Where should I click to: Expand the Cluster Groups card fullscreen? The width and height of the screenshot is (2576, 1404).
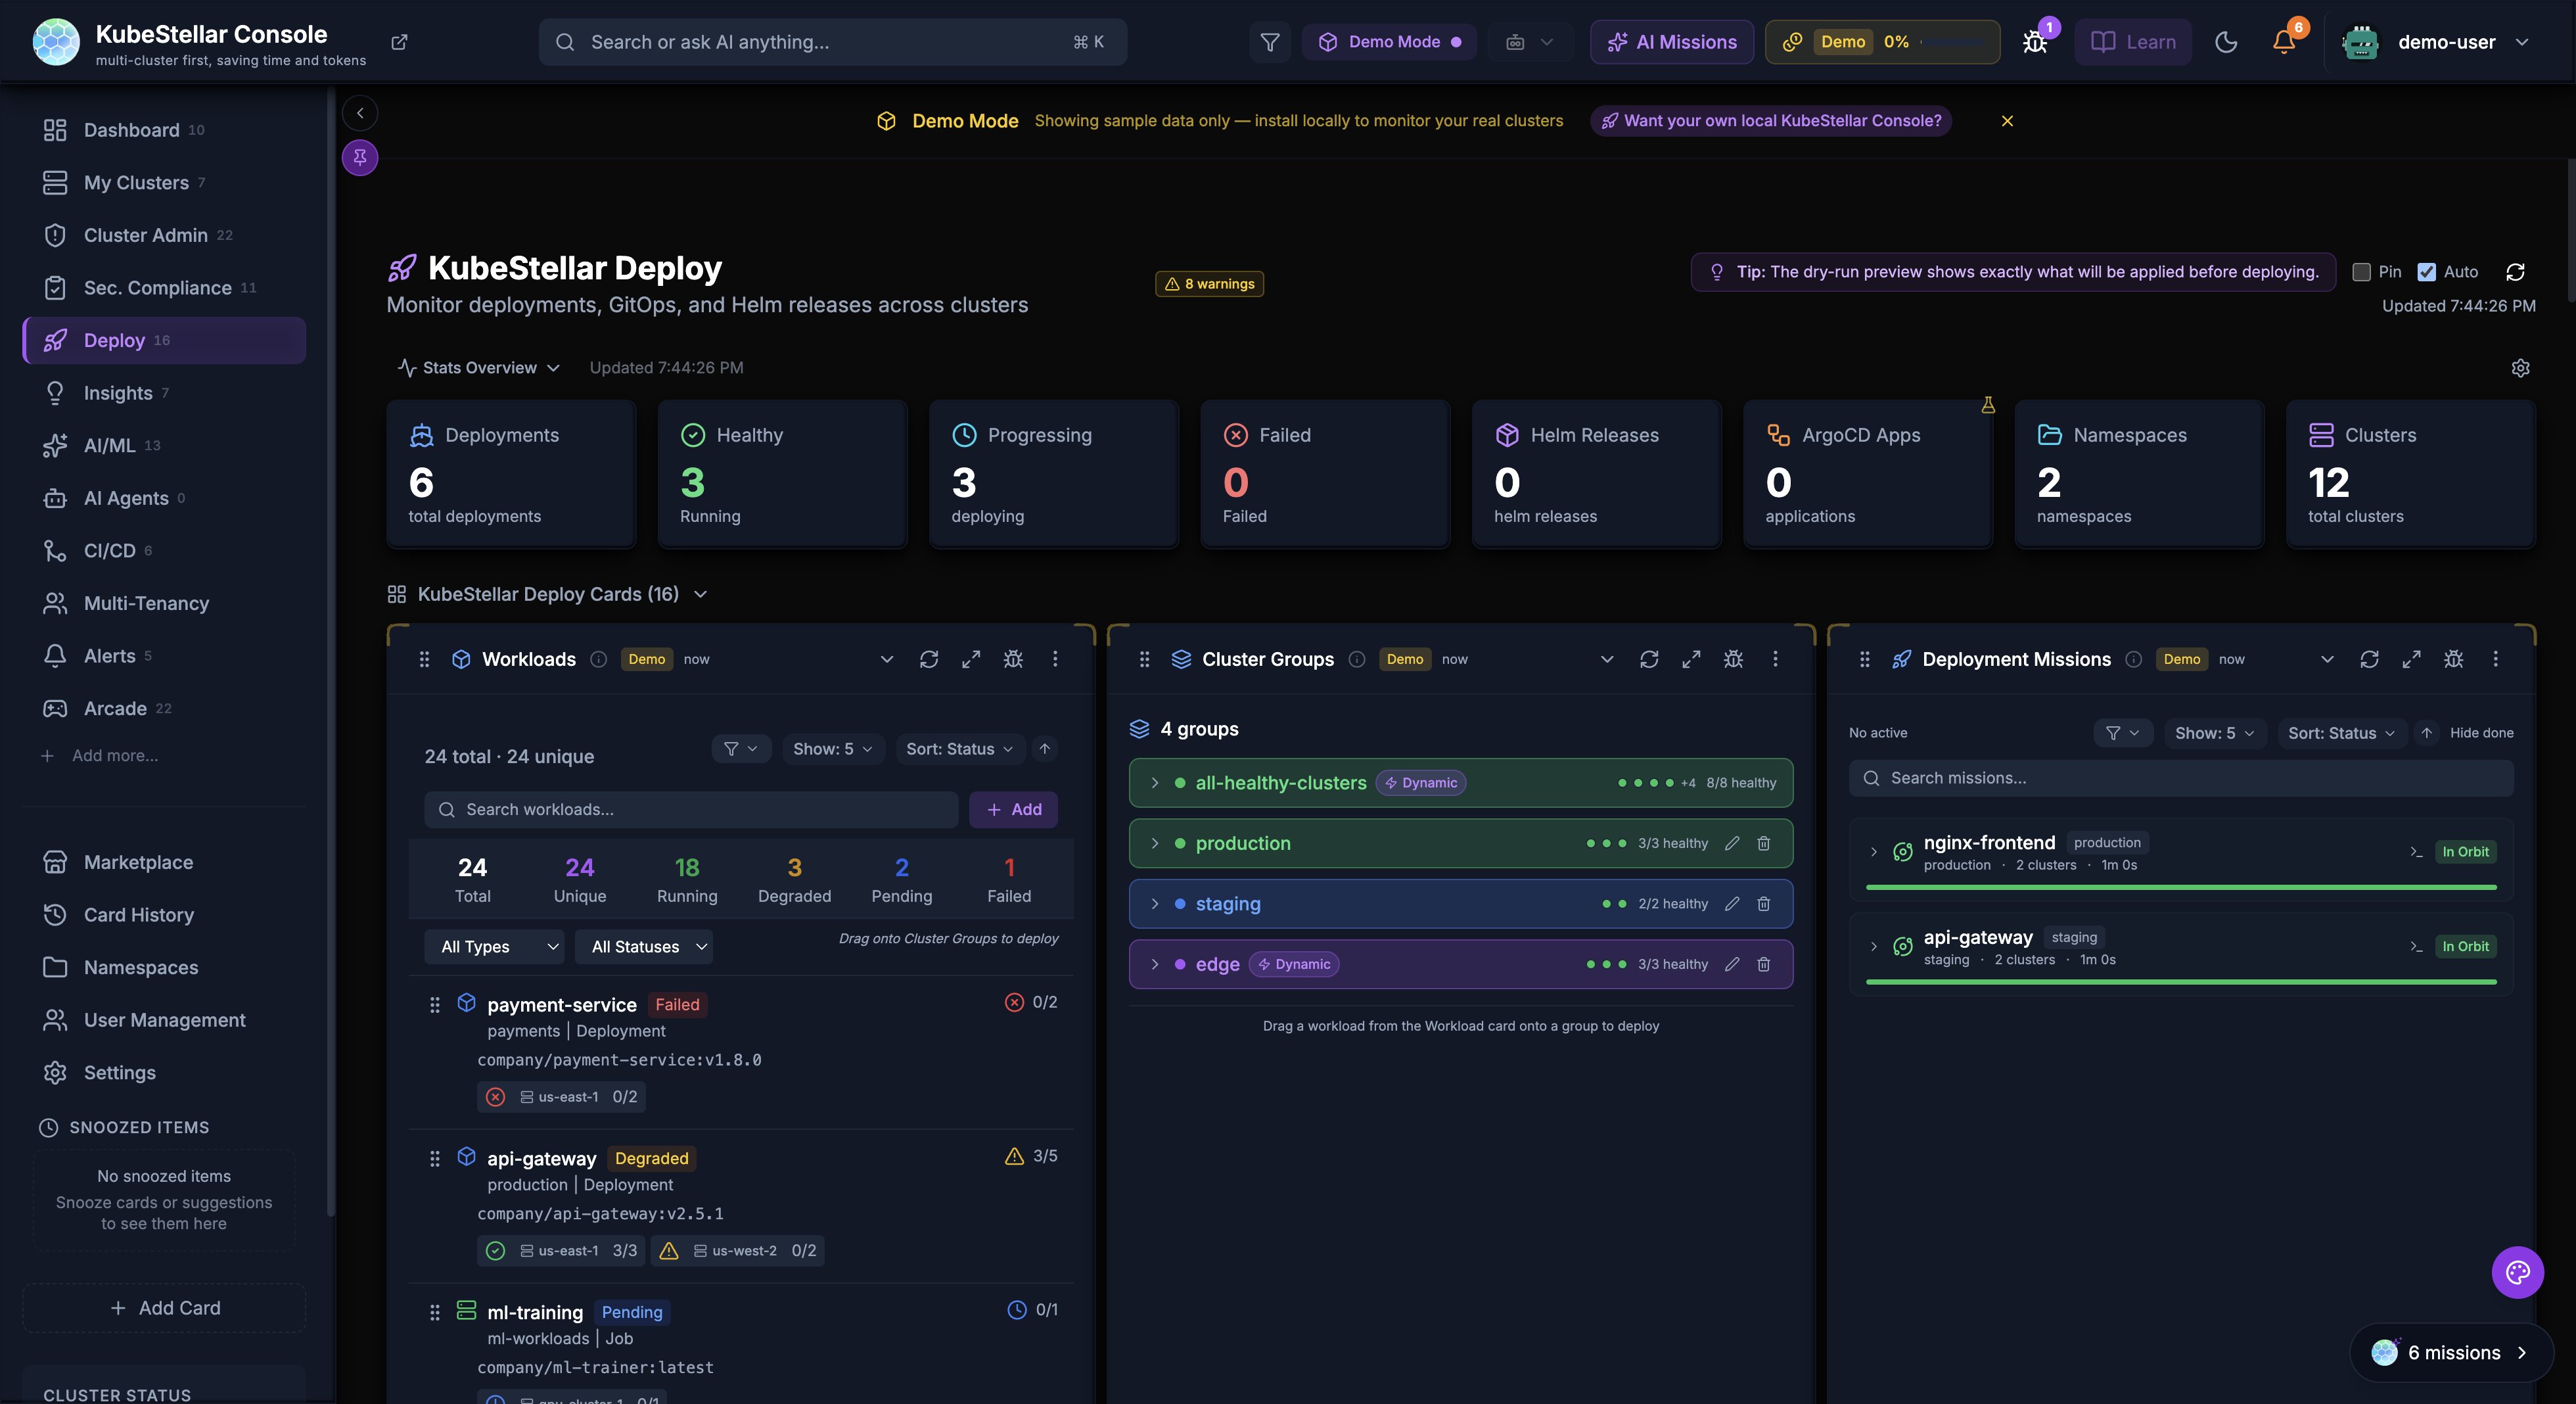coord(1691,659)
